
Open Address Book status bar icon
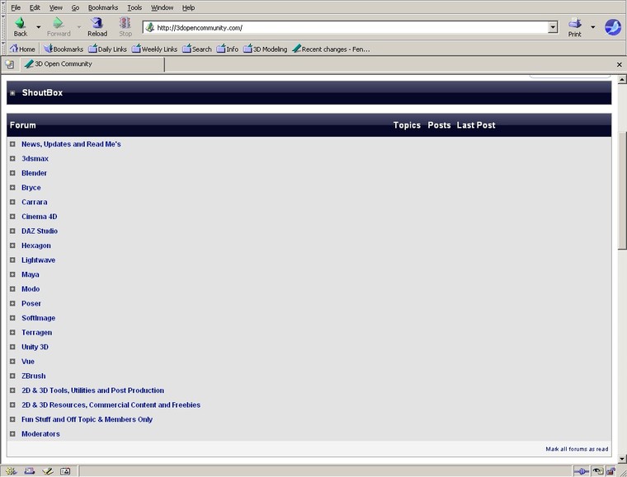tap(65, 471)
